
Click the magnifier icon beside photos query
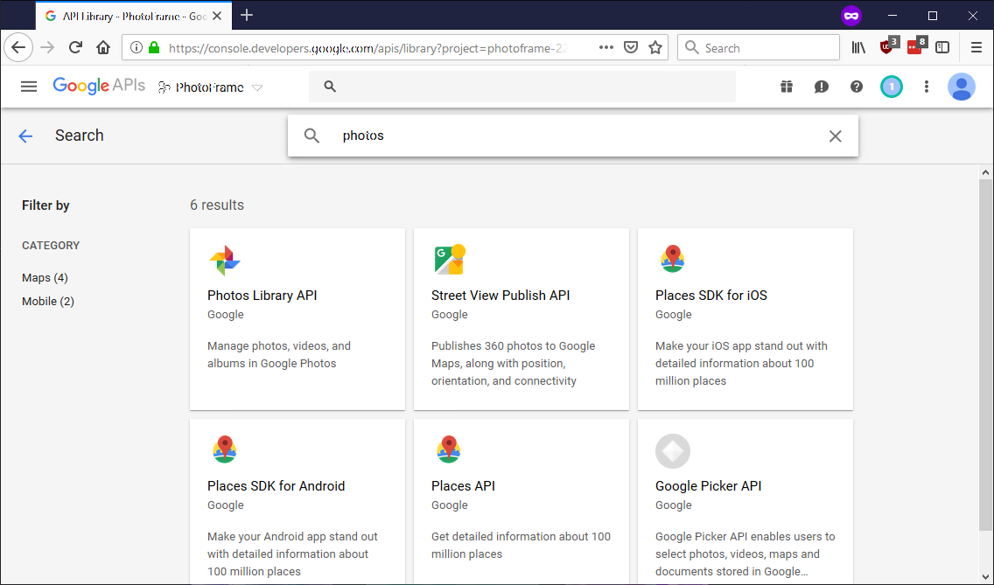[x=311, y=136]
